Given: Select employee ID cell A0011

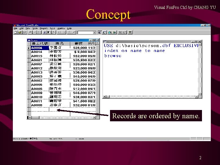Looking at the screenshot, I should [x=40, y=101].
